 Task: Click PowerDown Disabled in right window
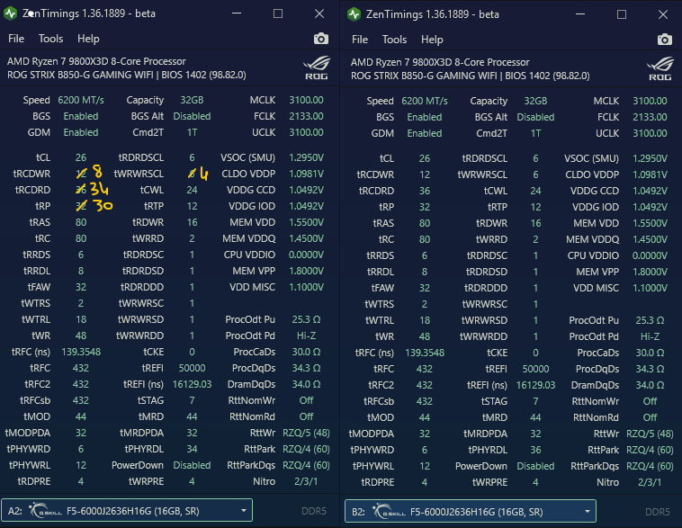click(535, 466)
